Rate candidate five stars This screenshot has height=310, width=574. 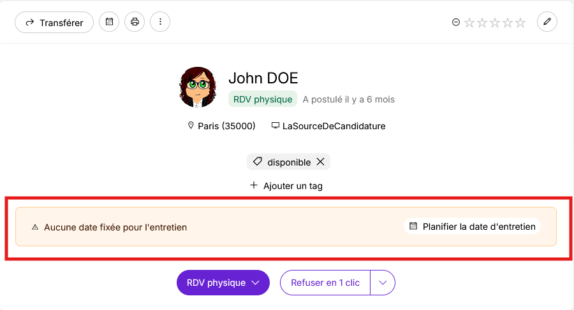coord(520,23)
